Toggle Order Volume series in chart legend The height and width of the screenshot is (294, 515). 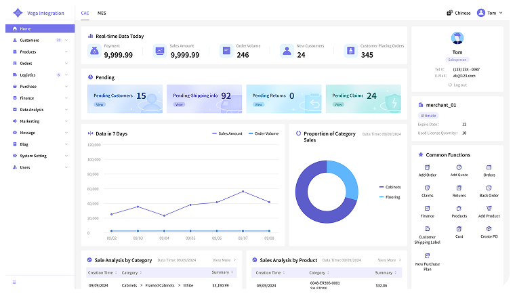(x=264, y=133)
